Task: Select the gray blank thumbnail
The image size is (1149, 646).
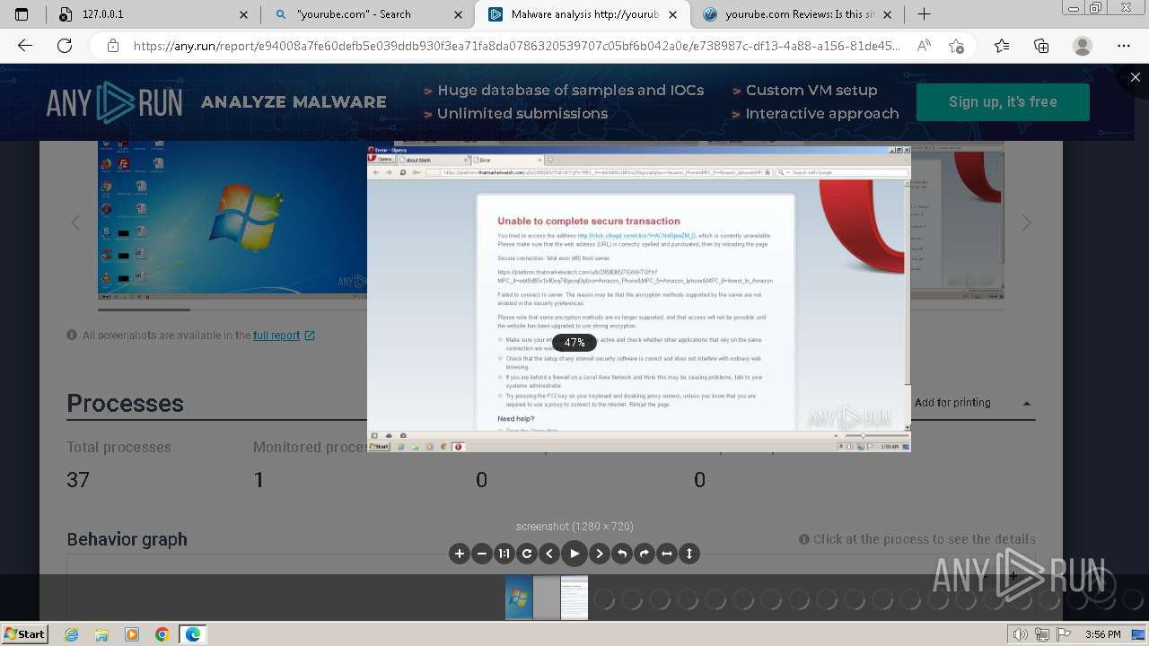Action: [547, 598]
